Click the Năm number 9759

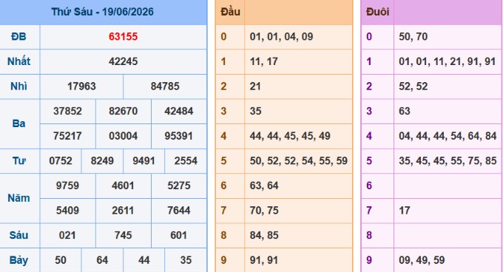(68, 186)
